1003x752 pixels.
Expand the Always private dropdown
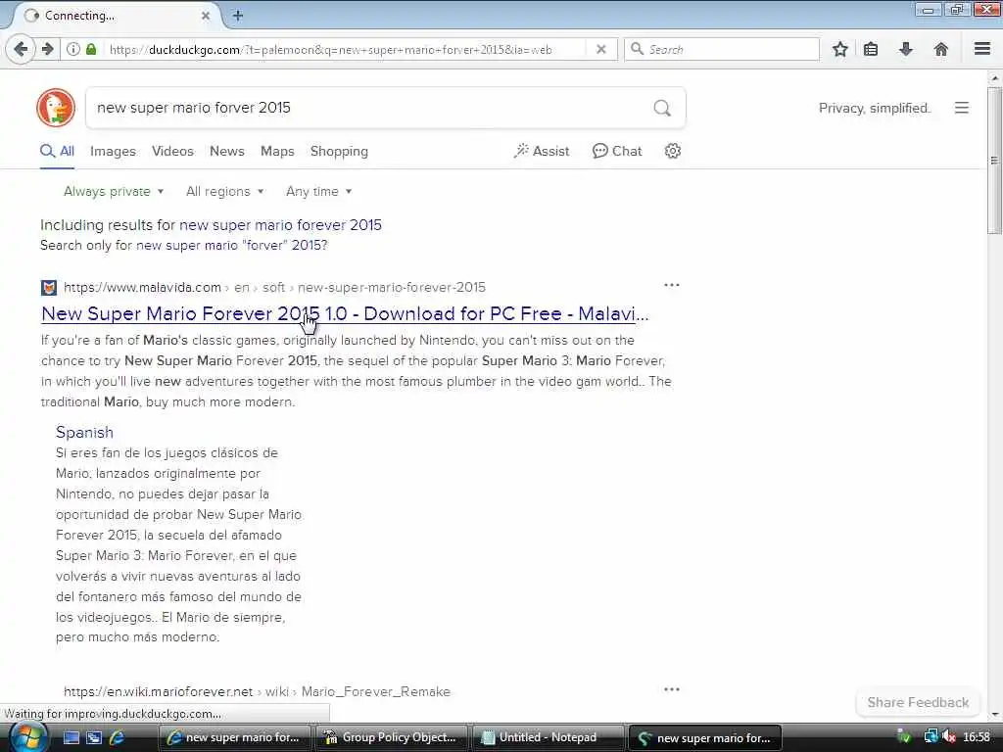(114, 191)
